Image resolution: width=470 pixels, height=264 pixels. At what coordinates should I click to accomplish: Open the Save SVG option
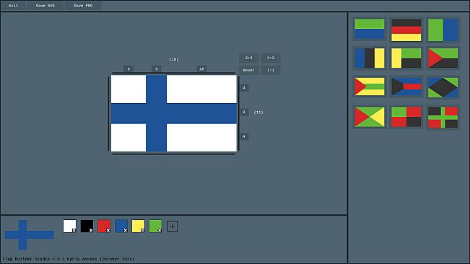point(45,6)
